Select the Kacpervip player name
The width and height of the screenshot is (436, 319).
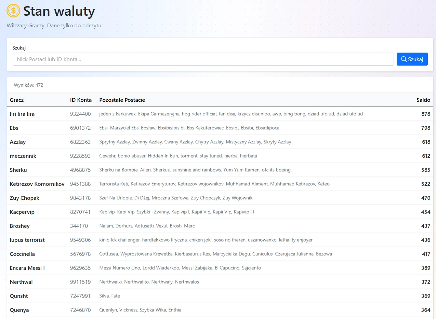tap(22, 212)
